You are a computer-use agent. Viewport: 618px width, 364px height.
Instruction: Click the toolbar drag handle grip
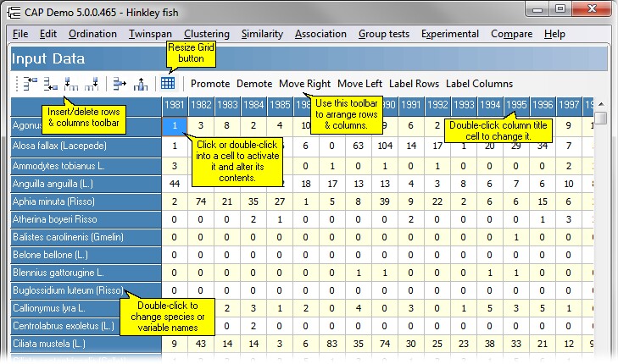(x=17, y=84)
